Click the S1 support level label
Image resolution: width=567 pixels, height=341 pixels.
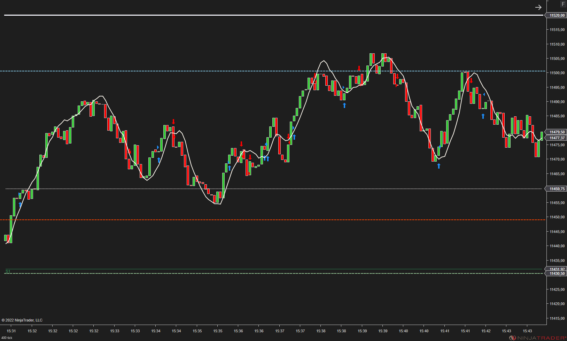coord(8,271)
